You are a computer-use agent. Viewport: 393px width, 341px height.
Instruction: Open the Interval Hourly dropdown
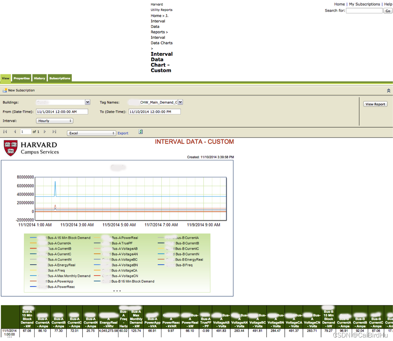(54, 121)
